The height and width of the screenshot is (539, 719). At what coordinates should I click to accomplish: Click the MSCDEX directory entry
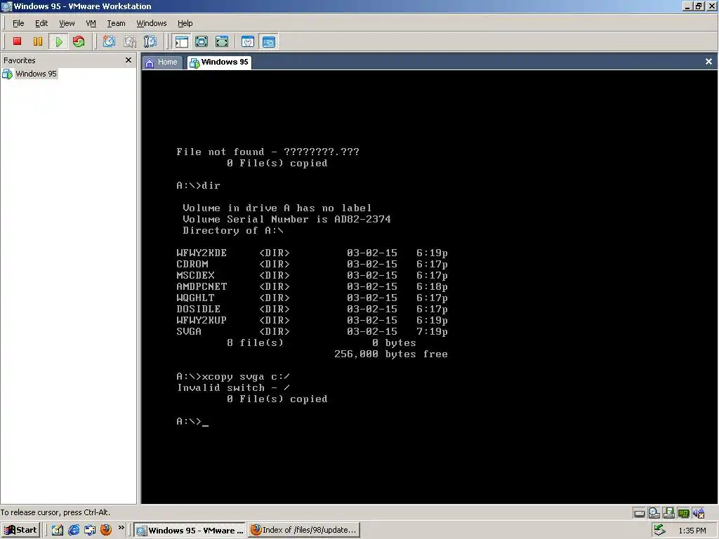tap(312, 275)
